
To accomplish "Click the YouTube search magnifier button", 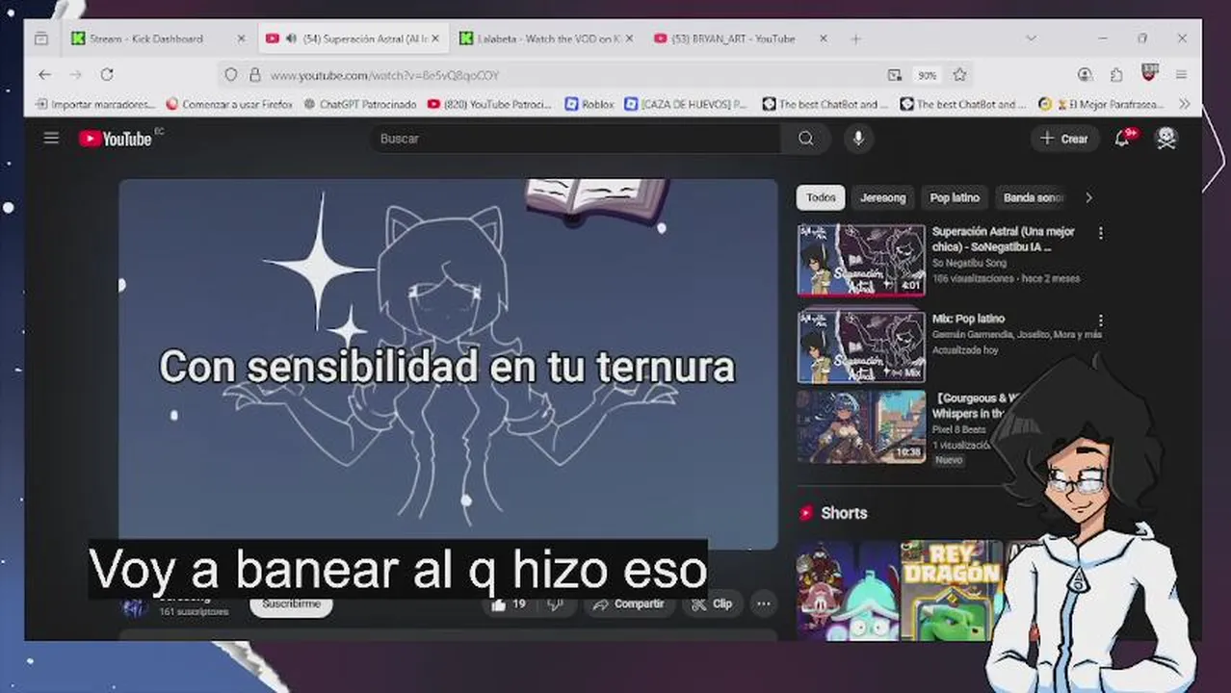I will (805, 139).
